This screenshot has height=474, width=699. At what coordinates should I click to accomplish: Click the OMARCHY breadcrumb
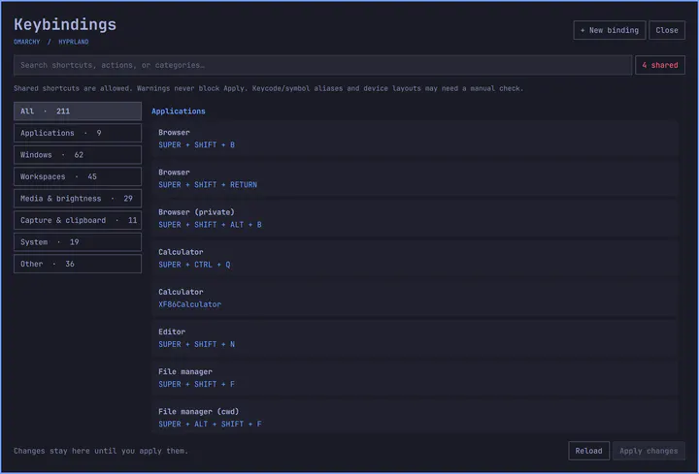pos(27,42)
